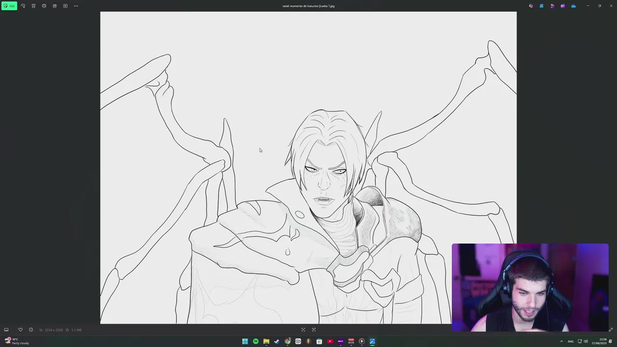The height and width of the screenshot is (347, 617).
Task: Show file info with the info icon
Action: click(31, 330)
